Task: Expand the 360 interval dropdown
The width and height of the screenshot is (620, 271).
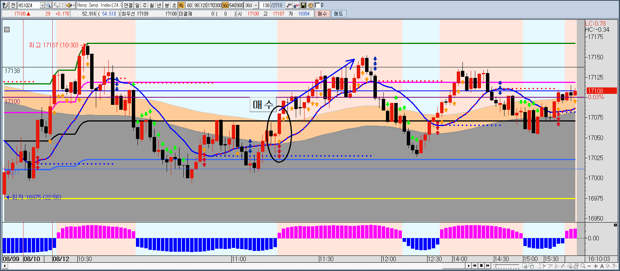Action: (256, 5)
